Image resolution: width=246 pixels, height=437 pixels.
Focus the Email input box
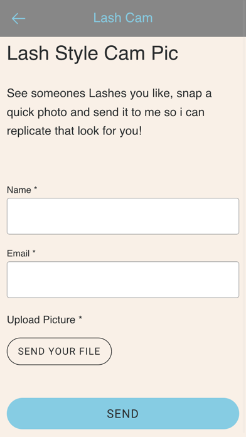(x=123, y=279)
